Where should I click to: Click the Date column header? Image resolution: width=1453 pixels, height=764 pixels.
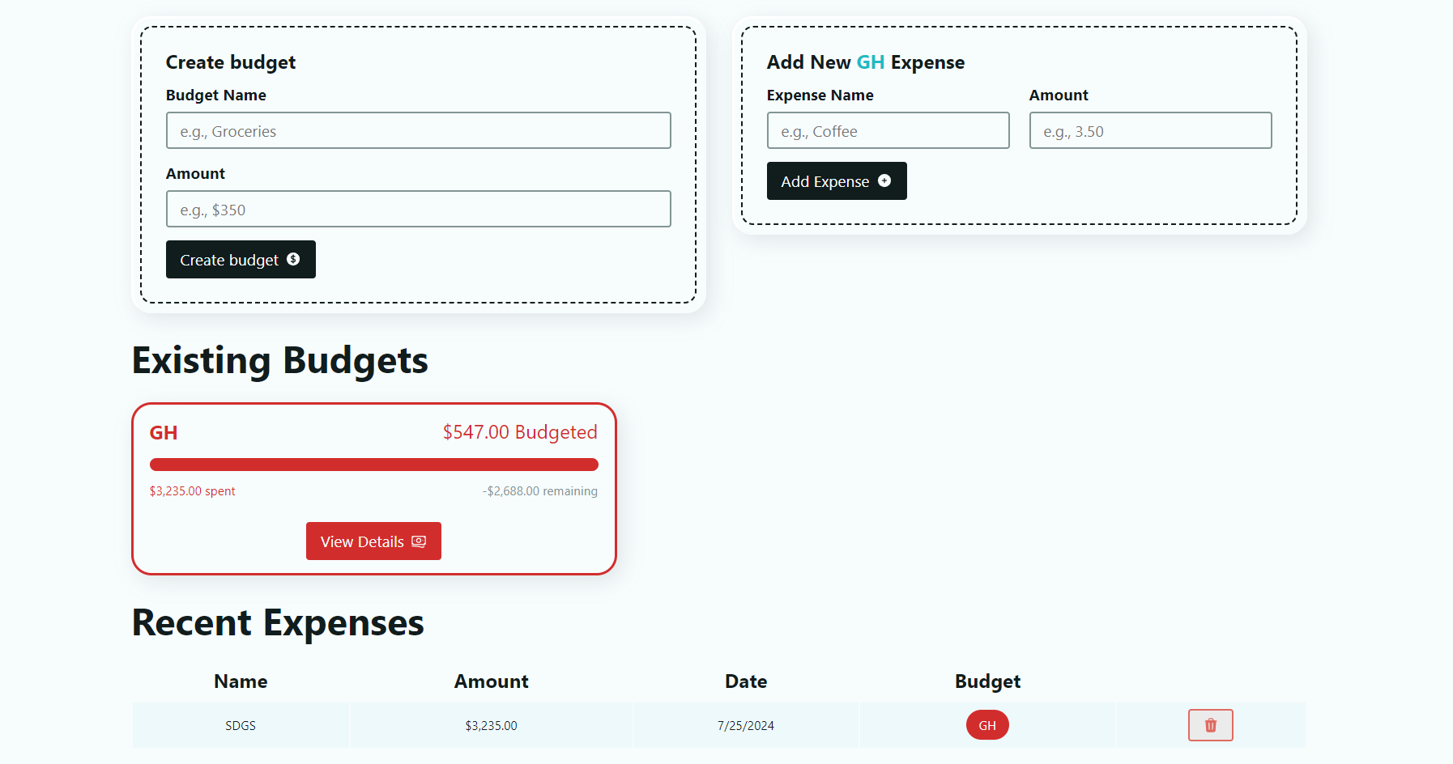(746, 681)
